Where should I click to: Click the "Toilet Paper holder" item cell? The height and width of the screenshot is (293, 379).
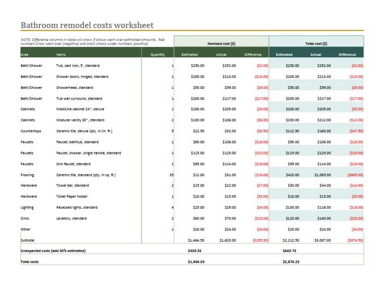(x=72, y=196)
